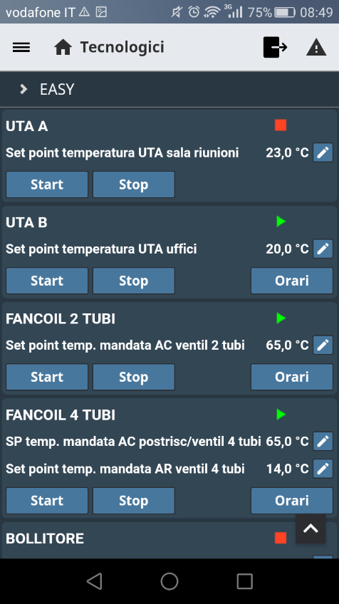Start the FANCOIL 2 TUBI unit
Image resolution: width=339 pixels, height=604 pixels.
point(47,377)
